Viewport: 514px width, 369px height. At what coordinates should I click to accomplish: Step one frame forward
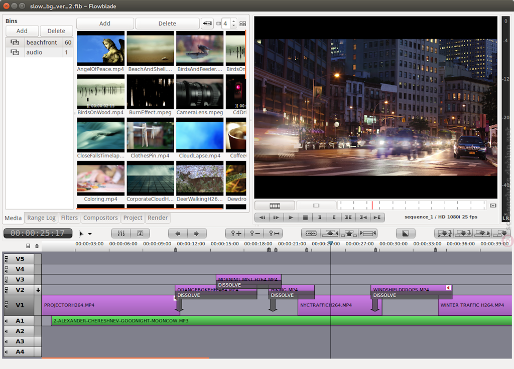(276, 217)
